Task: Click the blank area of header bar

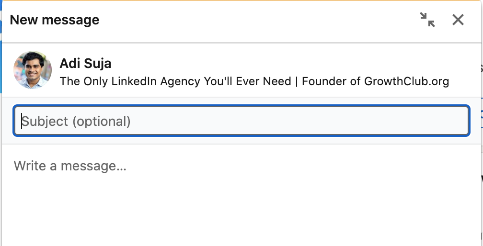Action: [x=259, y=20]
